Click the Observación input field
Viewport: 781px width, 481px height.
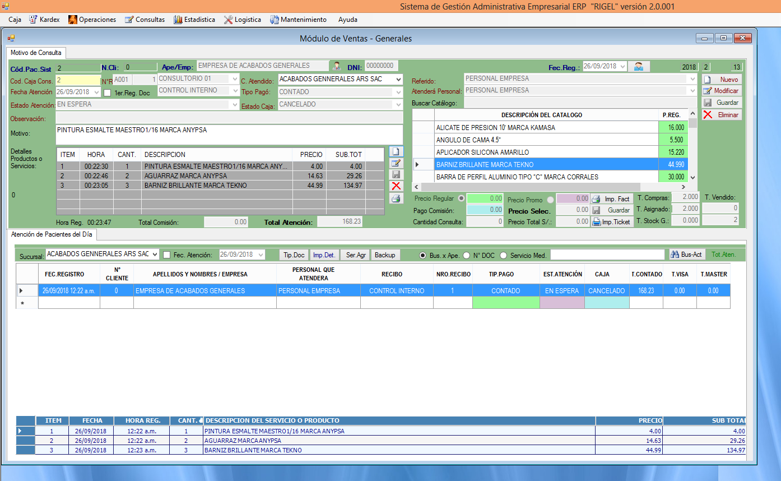click(229, 118)
